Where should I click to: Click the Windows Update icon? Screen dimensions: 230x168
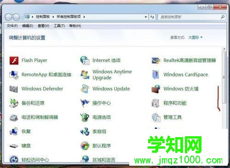[x=85, y=89]
